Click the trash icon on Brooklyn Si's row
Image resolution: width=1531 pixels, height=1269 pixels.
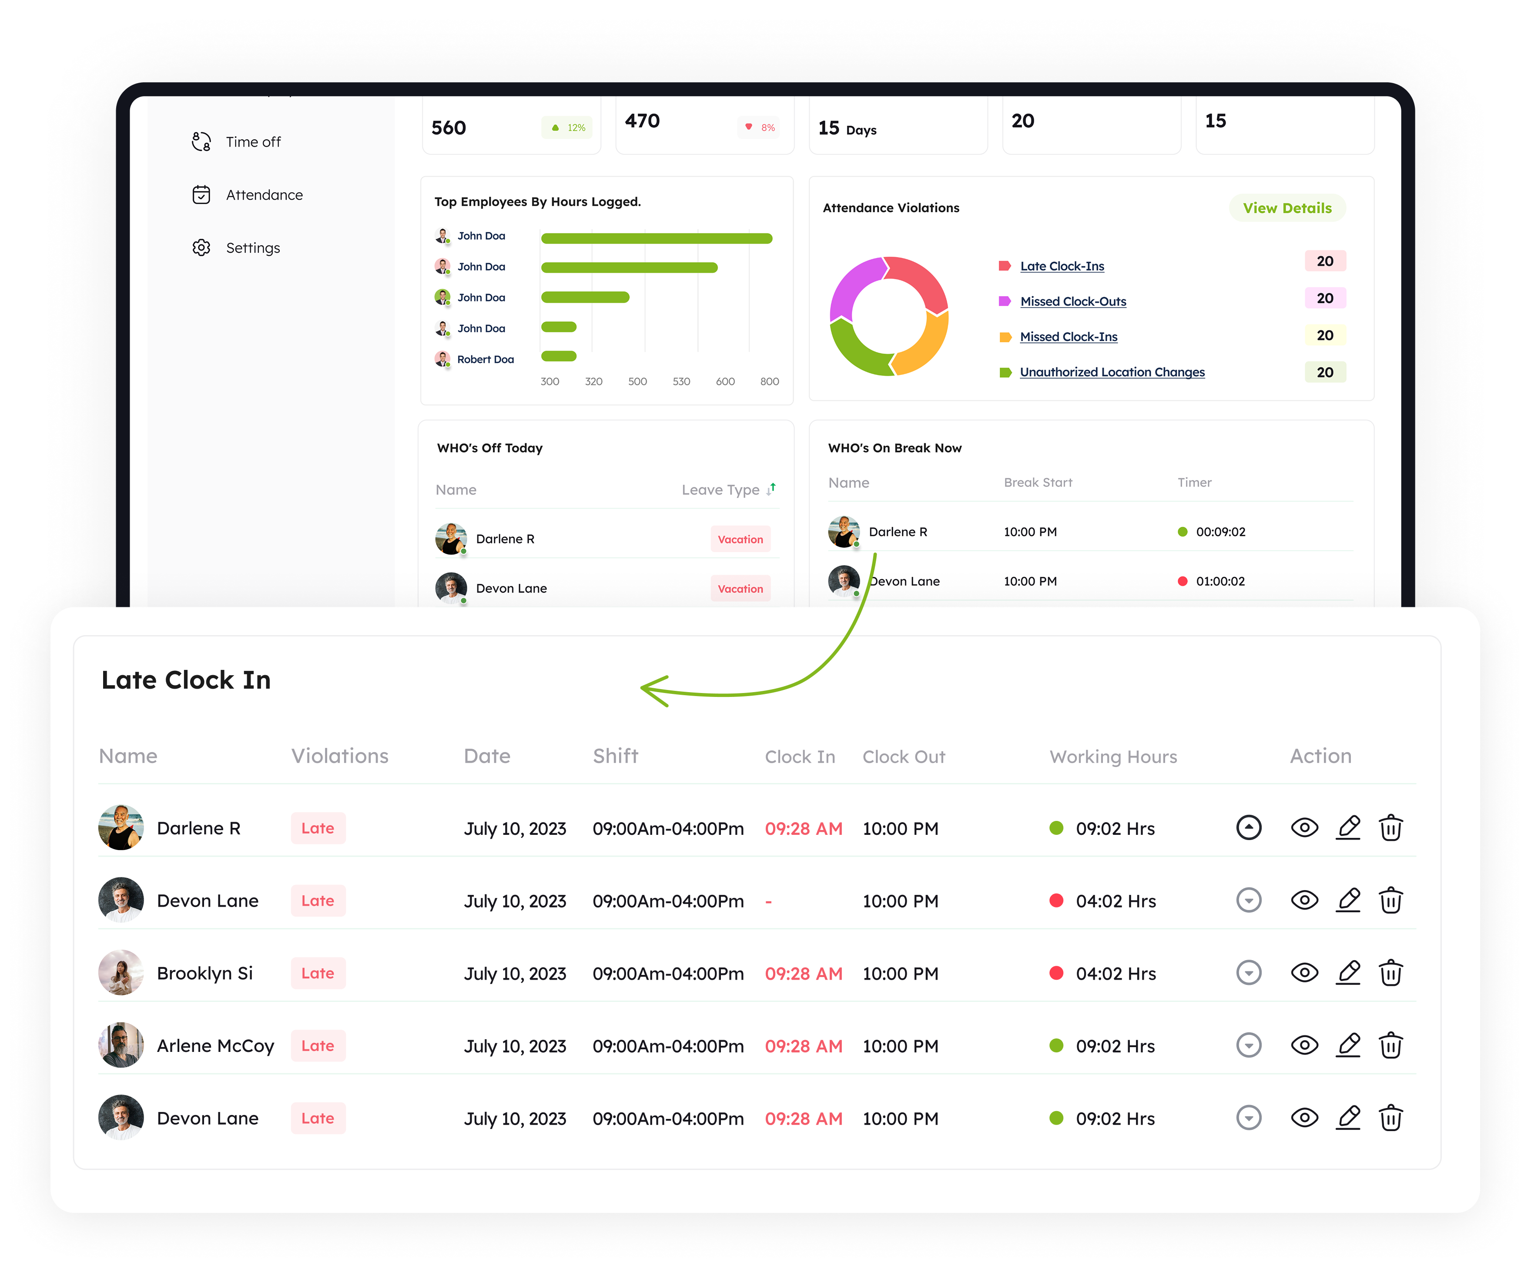pos(1391,972)
